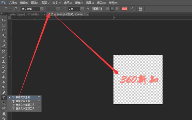Image resolution: width=192 pixels, height=120 pixels.
Task: Choose 横排文字工具 from the flyout
Action: click(x=24, y=97)
